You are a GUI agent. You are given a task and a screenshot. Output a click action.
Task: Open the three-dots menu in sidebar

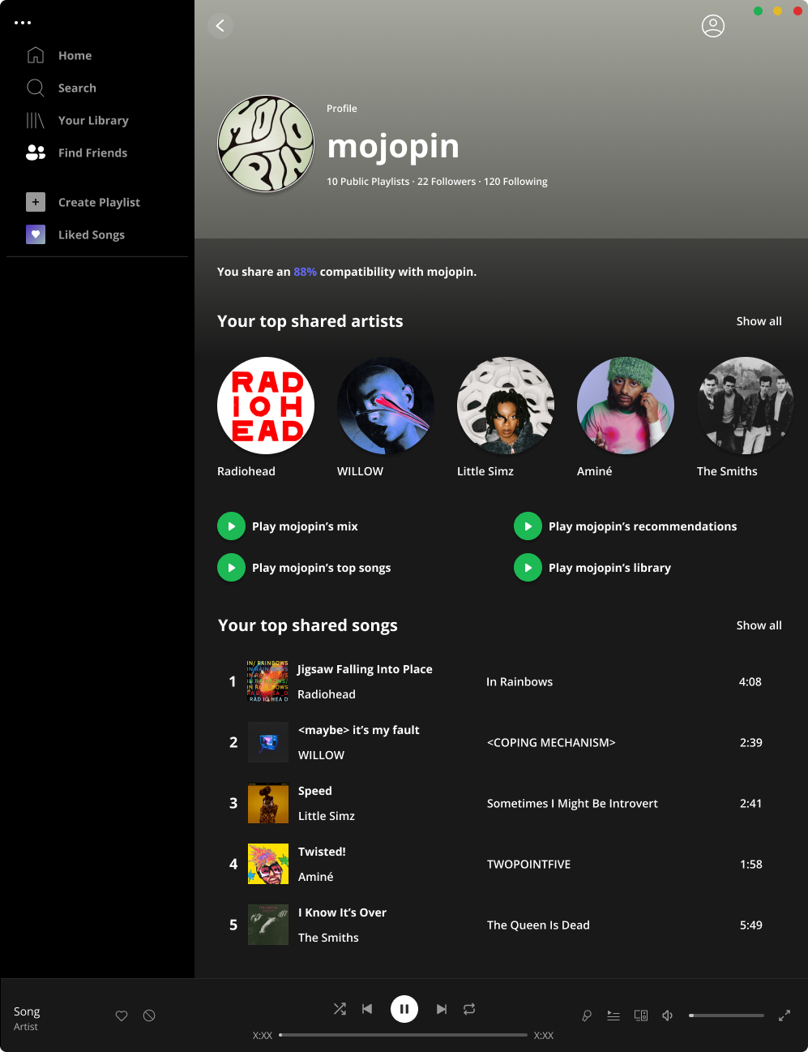[23, 23]
